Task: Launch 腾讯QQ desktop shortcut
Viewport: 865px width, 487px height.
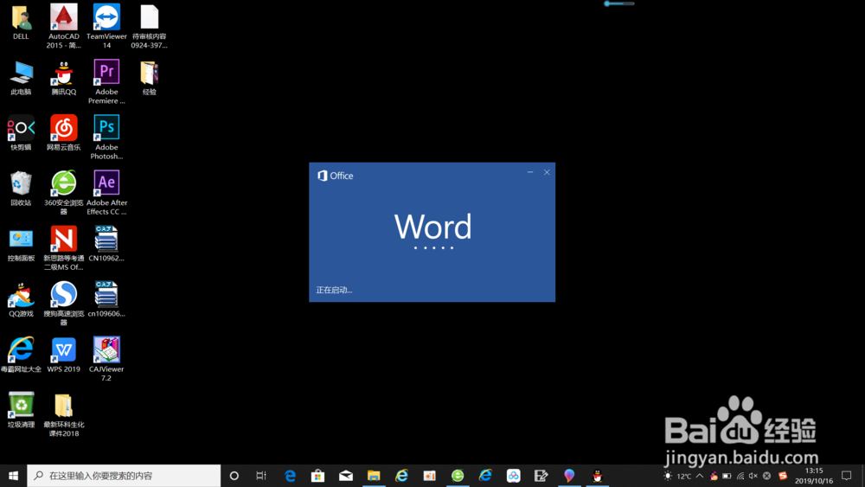Action: pos(63,78)
